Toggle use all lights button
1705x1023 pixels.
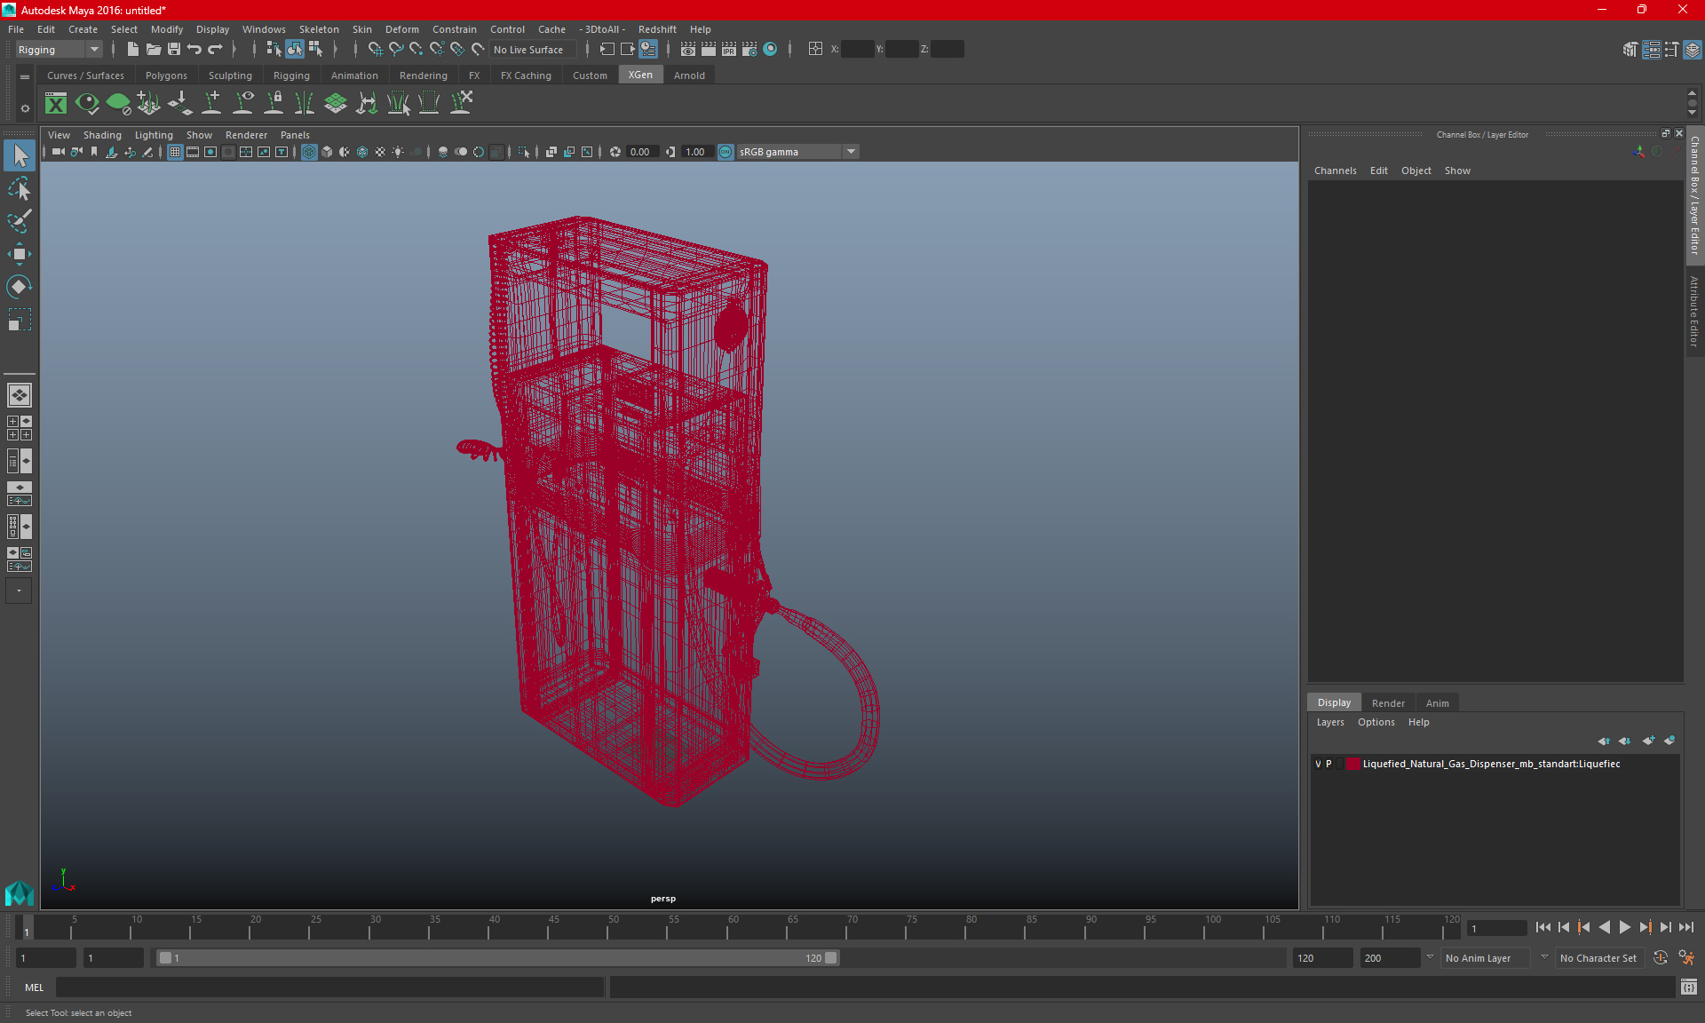coord(398,152)
